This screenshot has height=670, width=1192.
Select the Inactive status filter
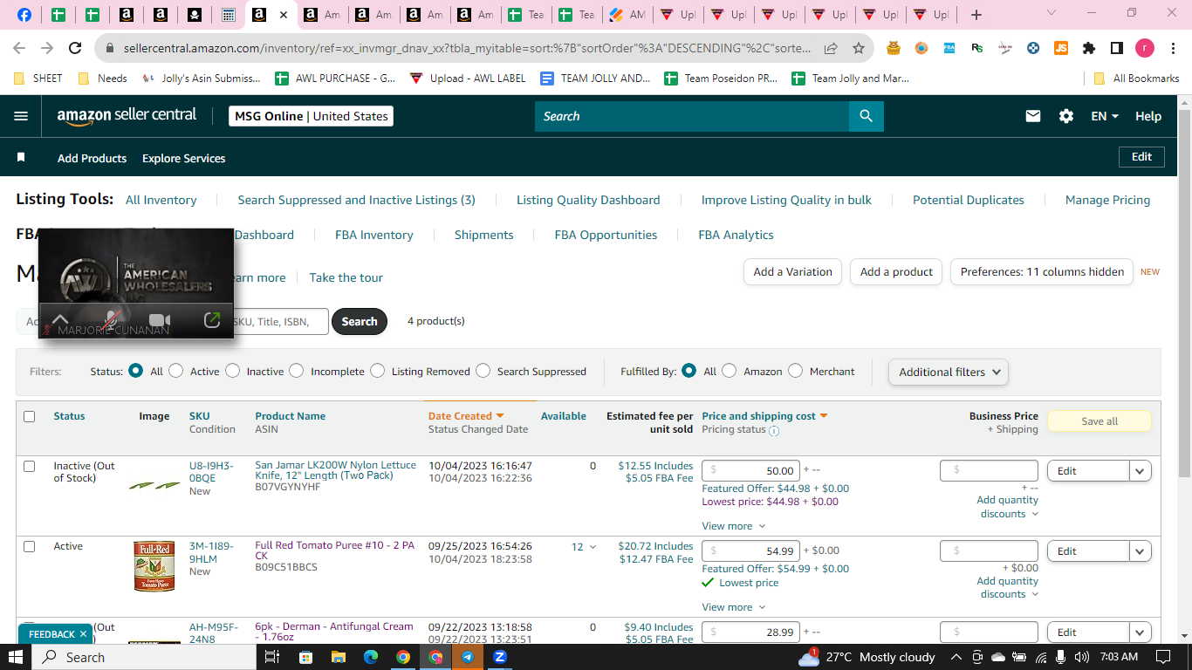[x=232, y=371]
